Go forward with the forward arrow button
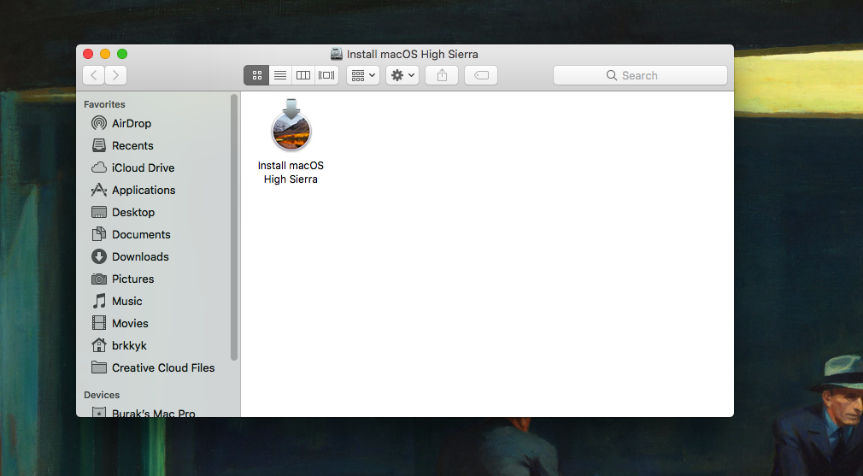Screen dimensions: 863x476 (115, 75)
